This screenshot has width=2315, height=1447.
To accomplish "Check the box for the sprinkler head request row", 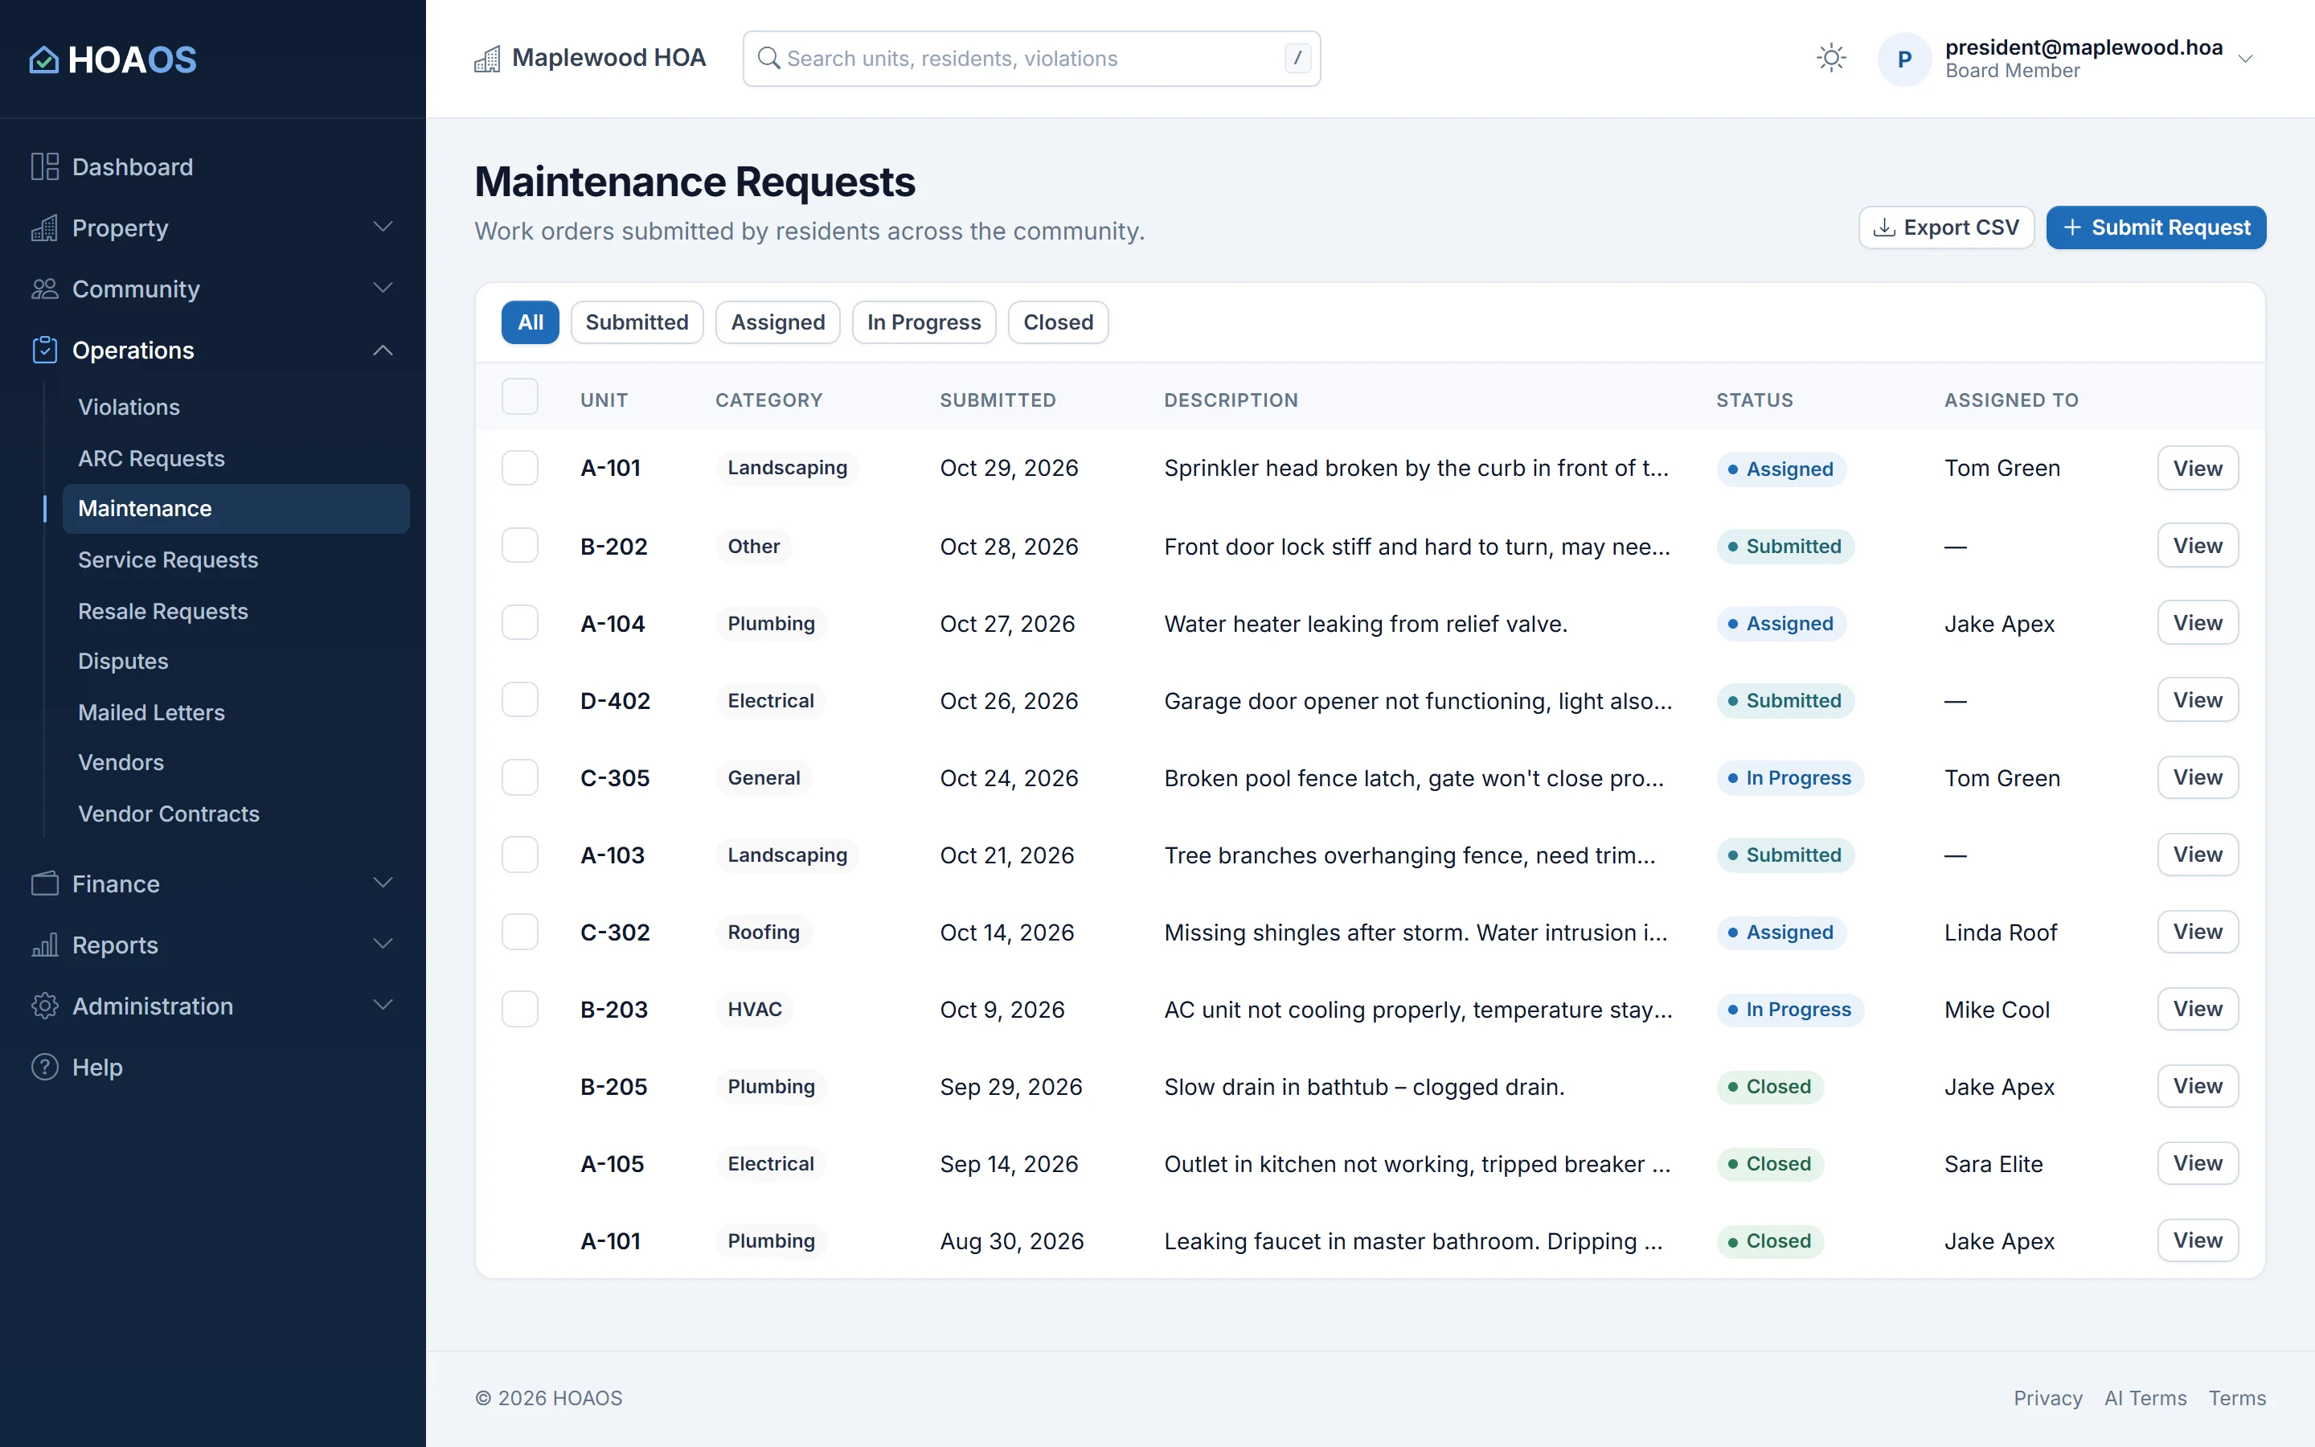I will 520,468.
